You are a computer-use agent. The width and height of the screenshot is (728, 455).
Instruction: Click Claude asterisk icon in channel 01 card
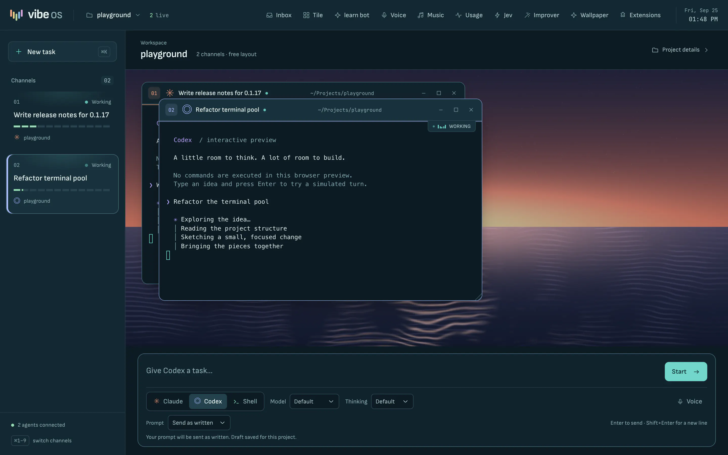pos(17,137)
